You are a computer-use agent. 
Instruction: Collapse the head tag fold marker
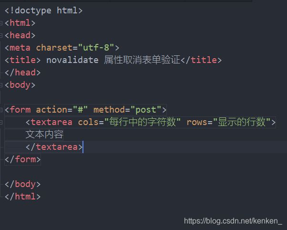(x=1, y=35)
